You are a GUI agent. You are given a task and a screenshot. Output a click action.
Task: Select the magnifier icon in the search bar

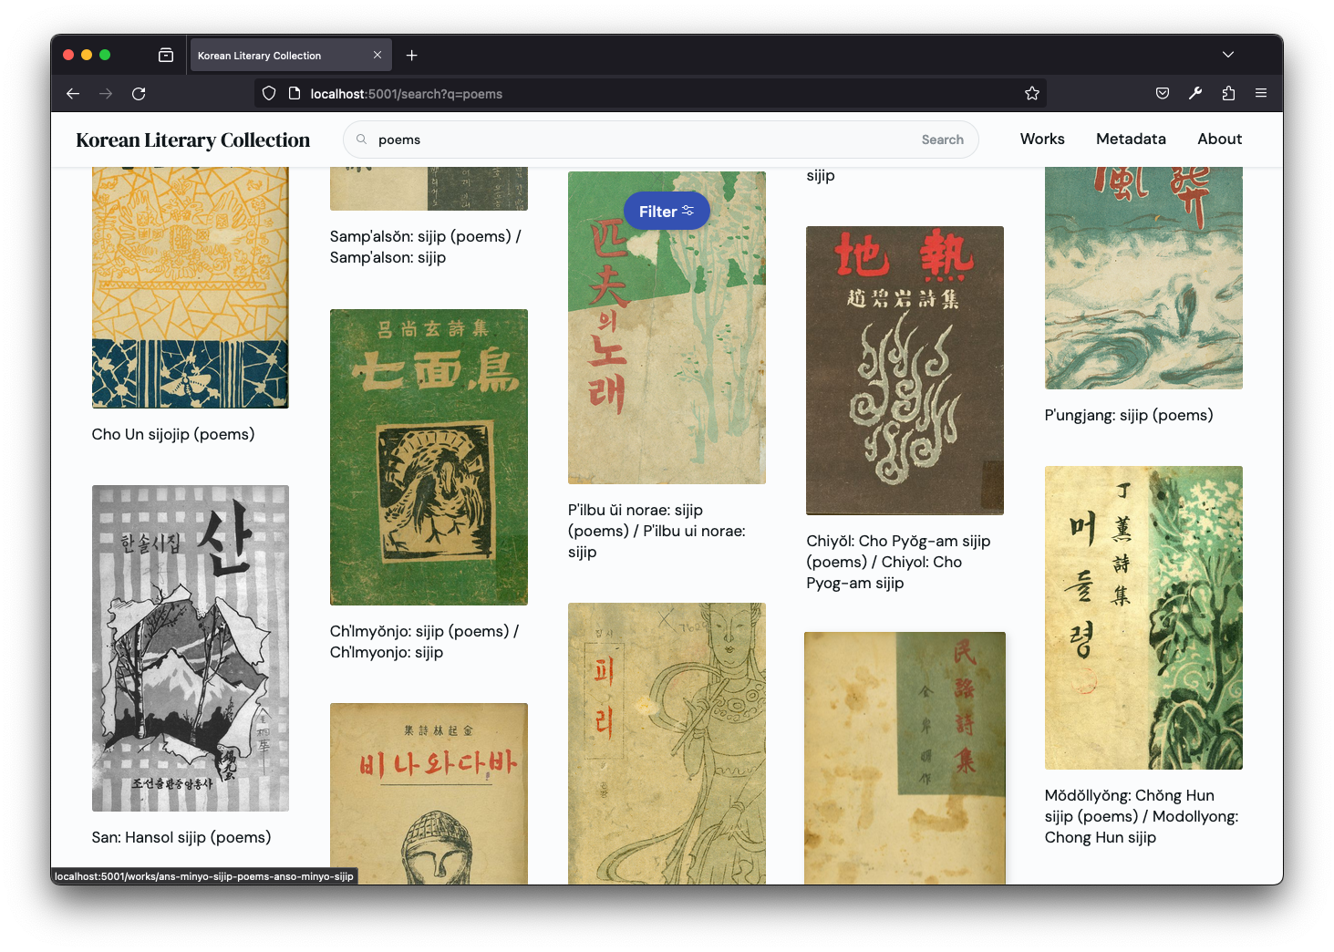click(361, 139)
